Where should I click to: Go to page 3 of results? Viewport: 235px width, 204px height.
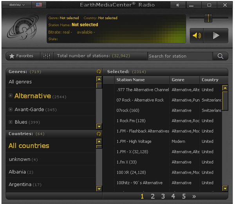pyautogui.click(x=163, y=196)
